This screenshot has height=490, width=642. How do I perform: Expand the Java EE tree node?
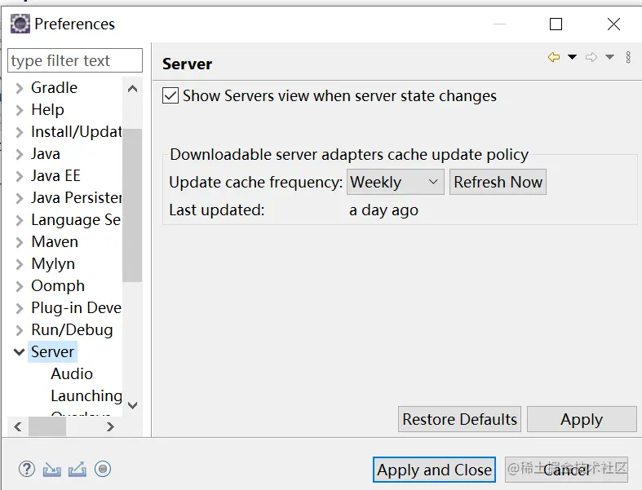click(20, 176)
